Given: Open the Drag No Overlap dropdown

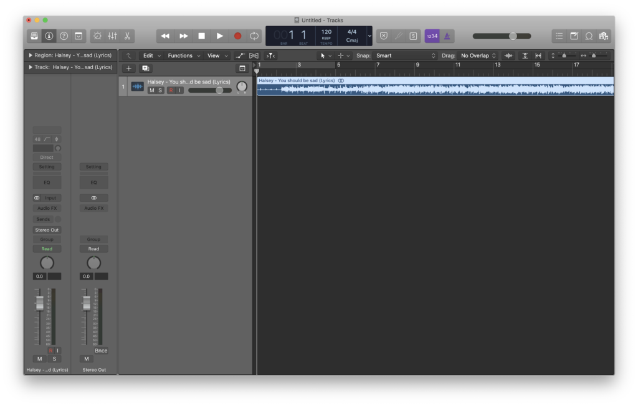Looking at the screenshot, I should 478,56.
